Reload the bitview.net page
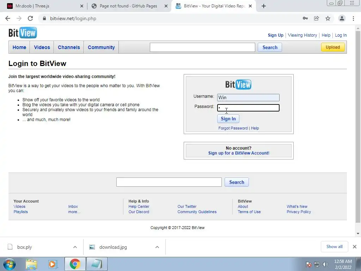 click(30, 18)
